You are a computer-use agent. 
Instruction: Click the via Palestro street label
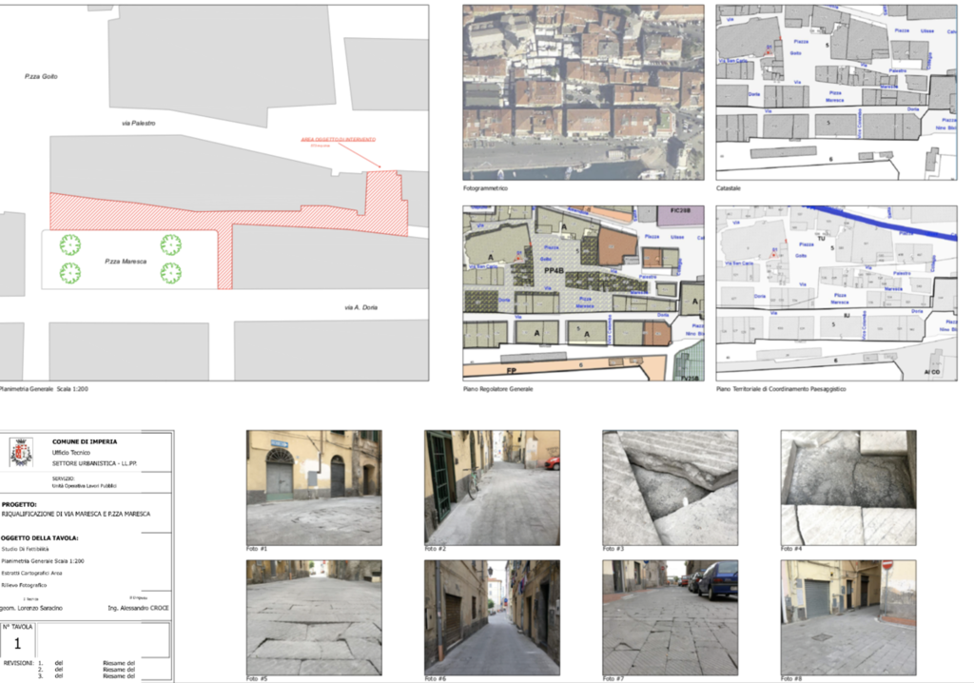138,124
